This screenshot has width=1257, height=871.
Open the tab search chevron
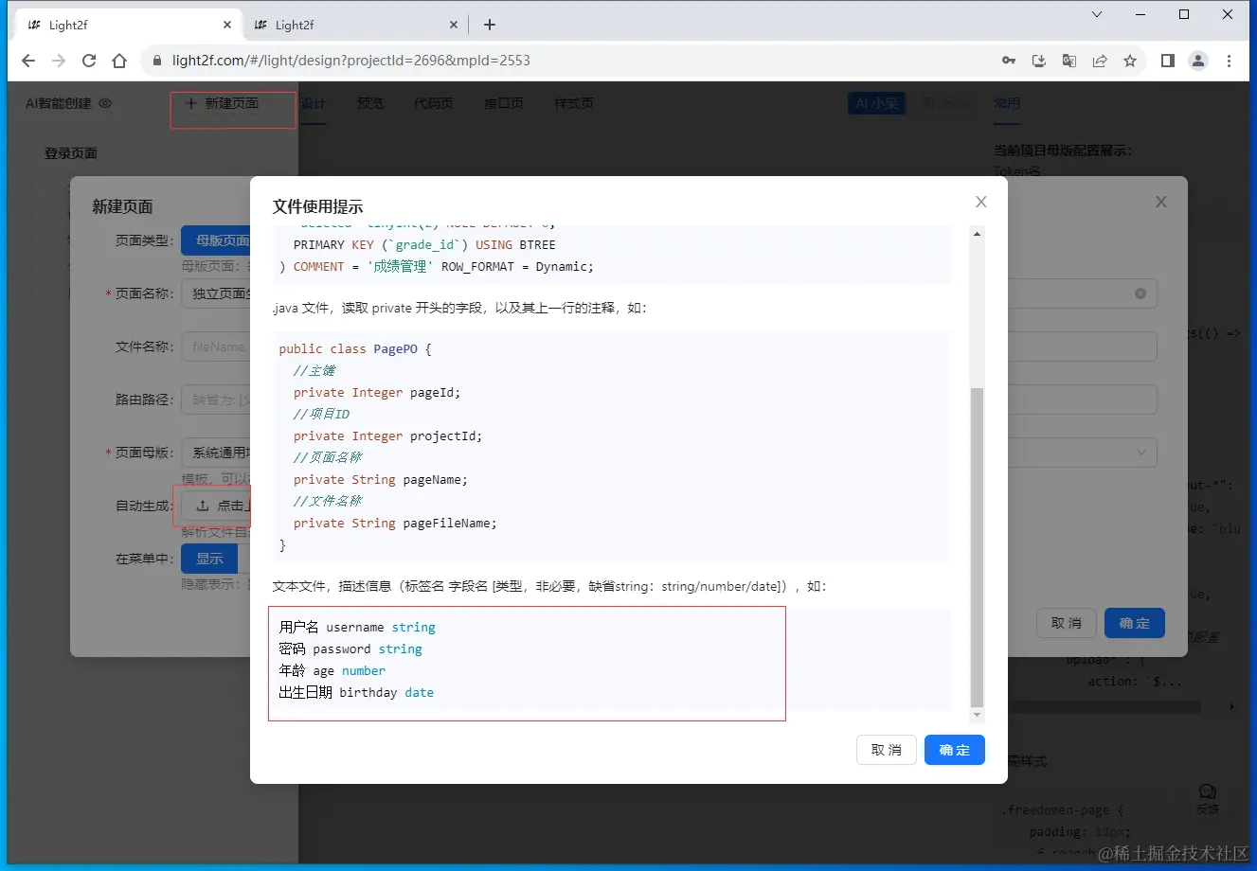click(1097, 14)
